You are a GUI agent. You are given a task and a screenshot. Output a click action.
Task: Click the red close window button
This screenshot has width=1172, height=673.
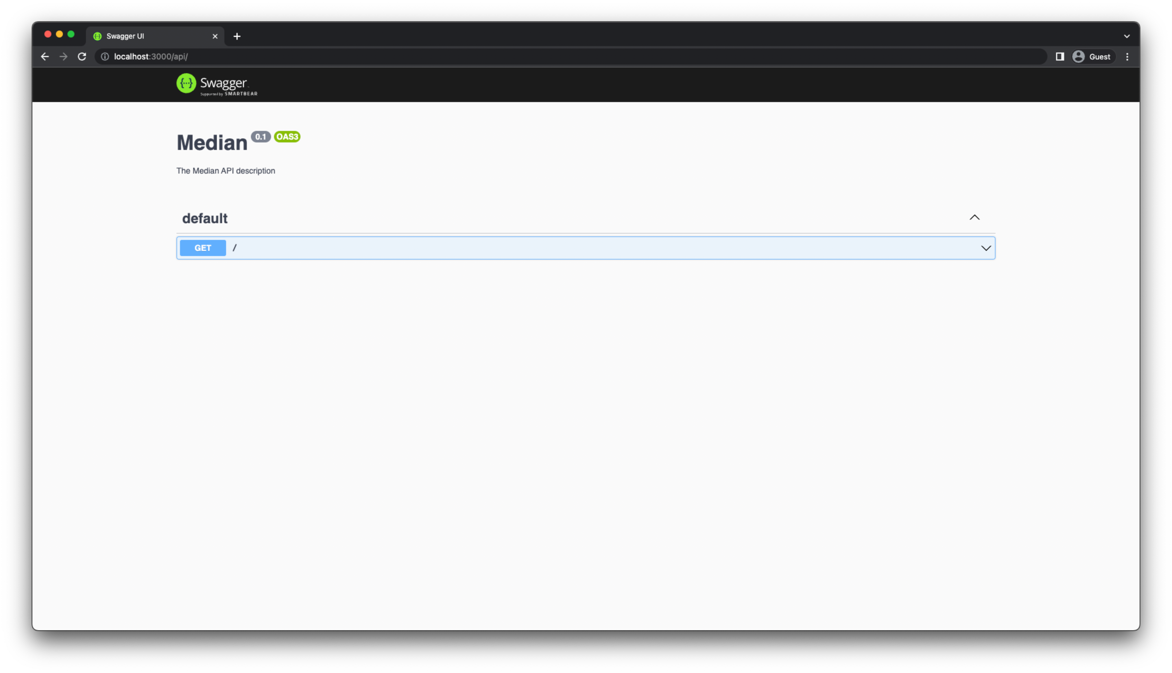click(48, 34)
